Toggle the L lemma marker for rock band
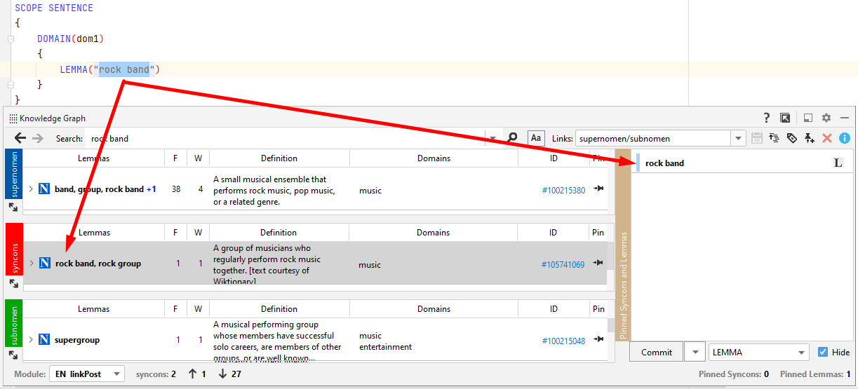This screenshot has height=389, width=858. (838, 163)
